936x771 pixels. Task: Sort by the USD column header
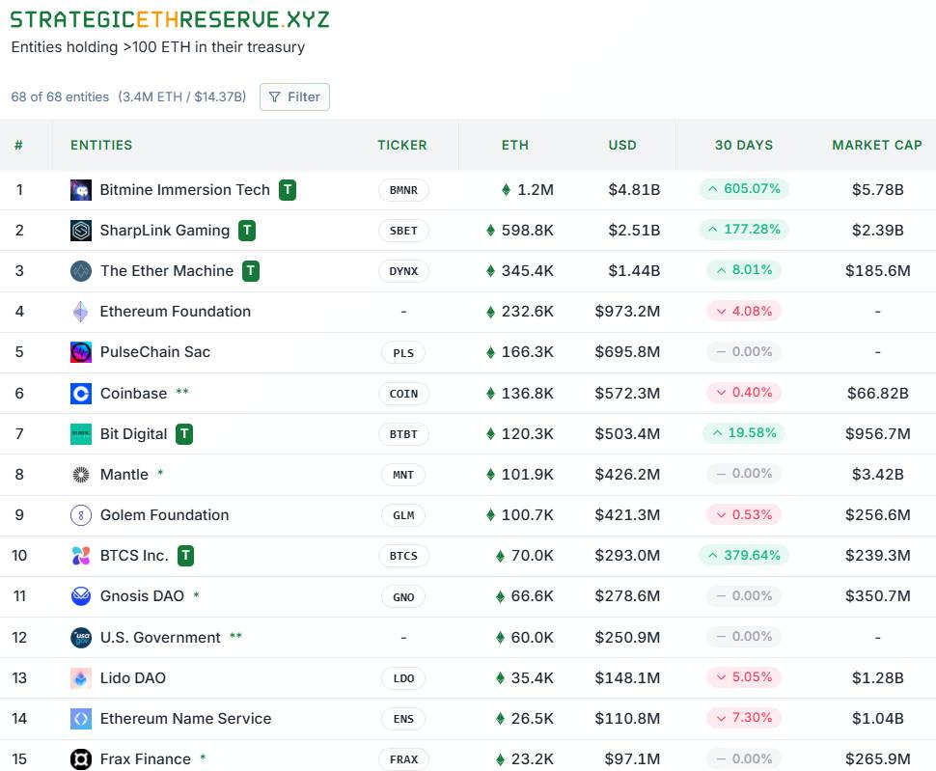pyautogui.click(x=622, y=145)
